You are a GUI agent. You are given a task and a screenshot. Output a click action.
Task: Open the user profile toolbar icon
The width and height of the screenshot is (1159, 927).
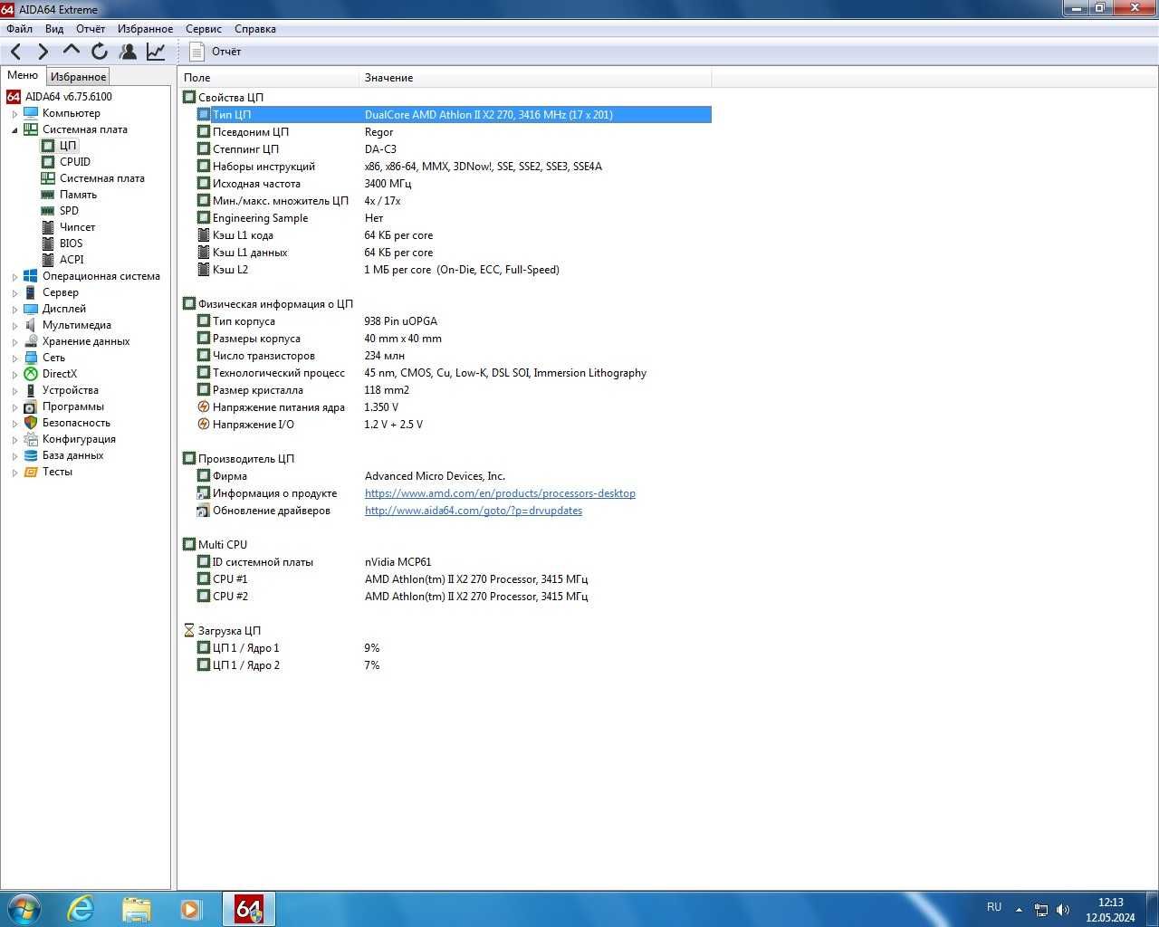point(128,52)
